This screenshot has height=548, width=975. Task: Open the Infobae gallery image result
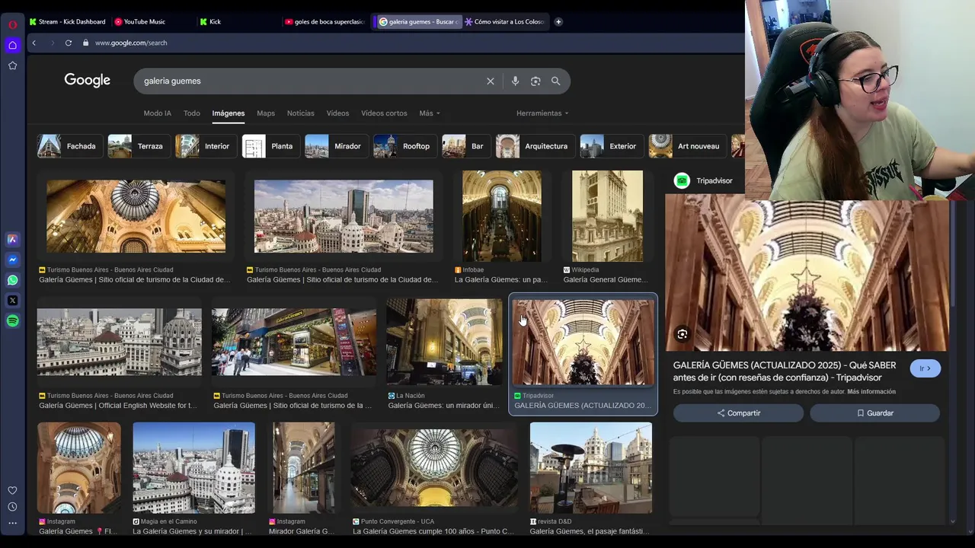point(502,216)
